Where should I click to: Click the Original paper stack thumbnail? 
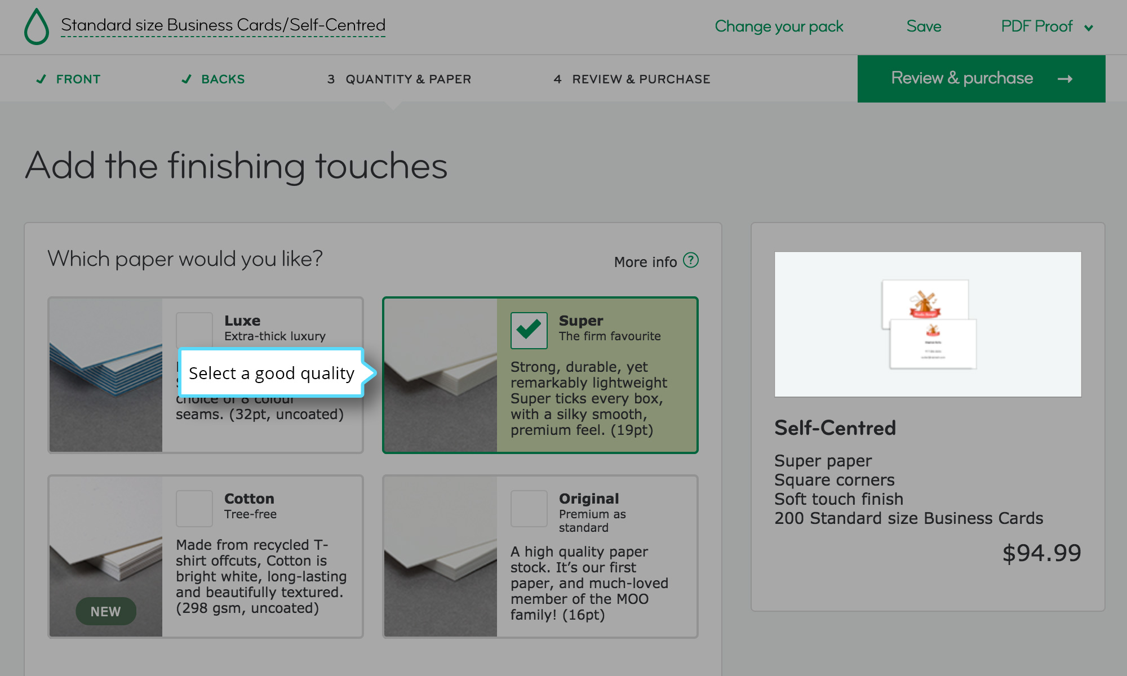[x=441, y=557]
